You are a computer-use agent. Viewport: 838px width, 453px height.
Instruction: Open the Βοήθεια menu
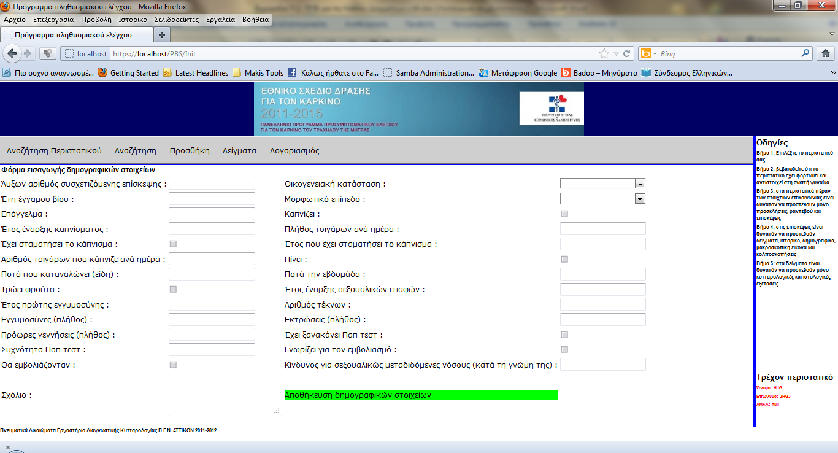pyautogui.click(x=256, y=20)
